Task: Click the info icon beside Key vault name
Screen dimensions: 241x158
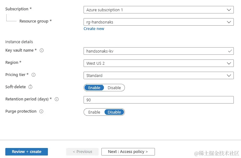Action: (42, 50)
